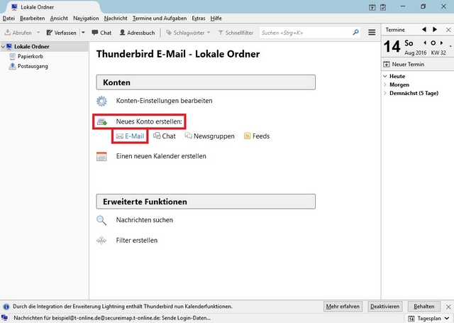Viewport: 454px width, 323px height.
Task: Click the Konten-Einstellungen gear icon
Action: (101, 101)
